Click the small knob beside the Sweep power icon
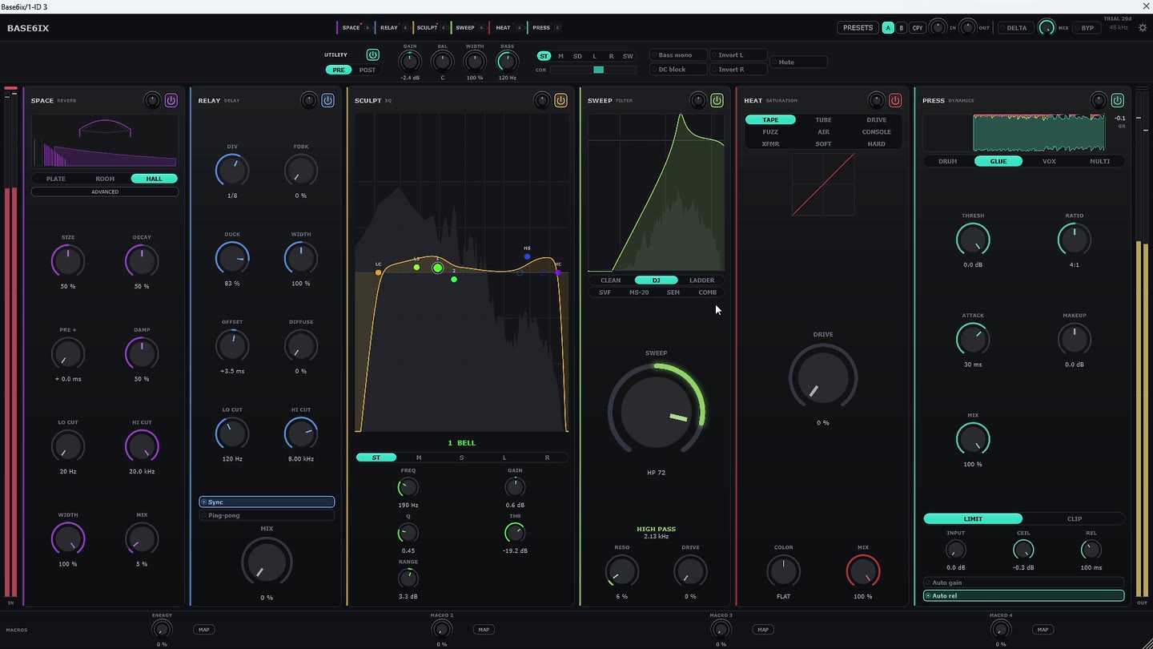 pos(697,100)
